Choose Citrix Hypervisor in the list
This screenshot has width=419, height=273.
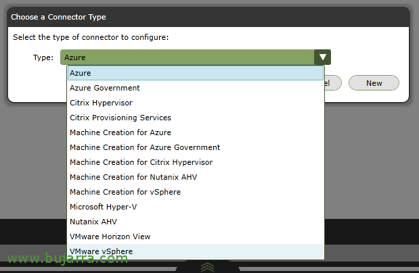[x=196, y=103]
